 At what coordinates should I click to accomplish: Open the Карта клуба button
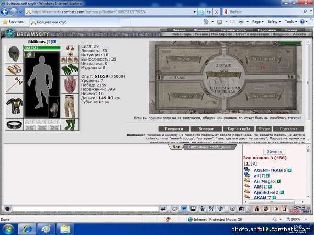tap(239, 129)
